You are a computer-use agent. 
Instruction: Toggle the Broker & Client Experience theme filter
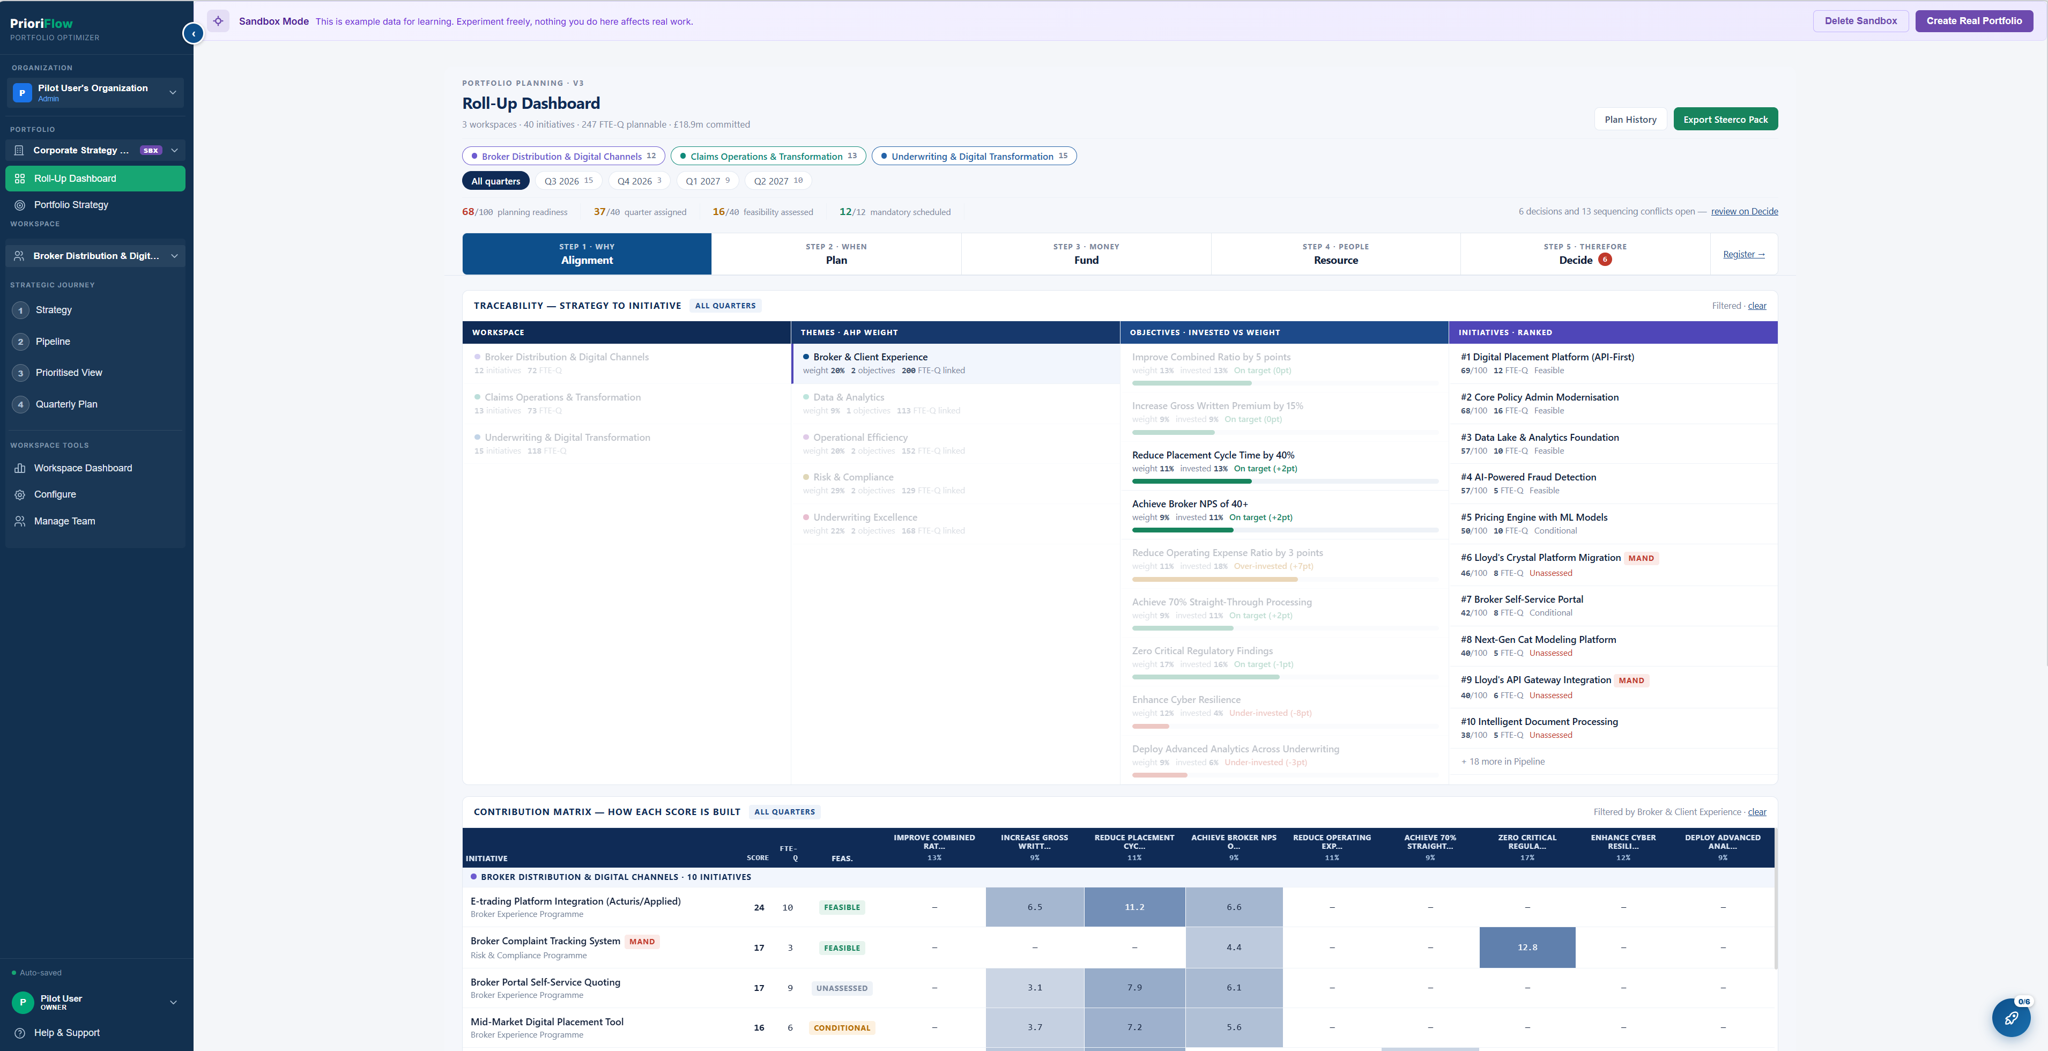(x=955, y=364)
